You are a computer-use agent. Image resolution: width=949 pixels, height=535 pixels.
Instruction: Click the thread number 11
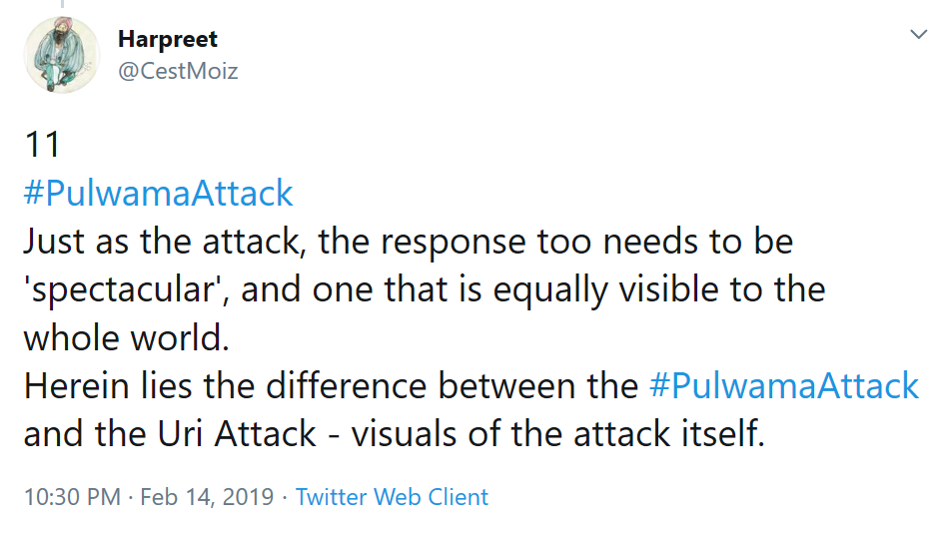click(43, 146)
